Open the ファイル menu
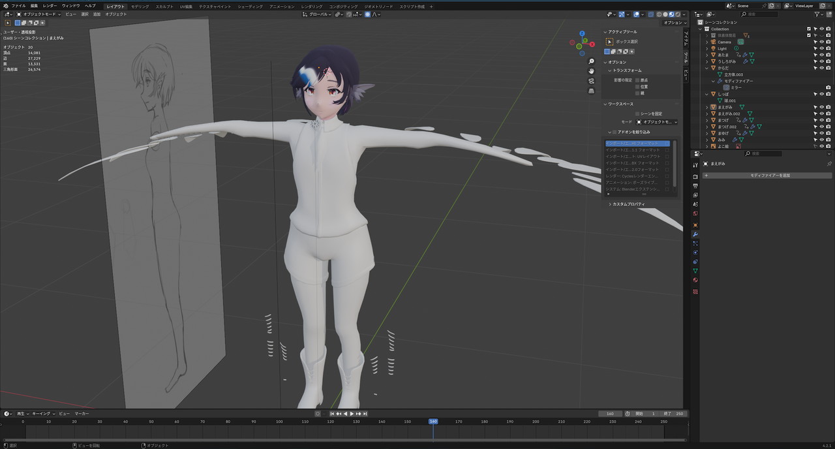The width and height of the screenshot is (835, 449). pyautogui.click(x=18, y=6)
